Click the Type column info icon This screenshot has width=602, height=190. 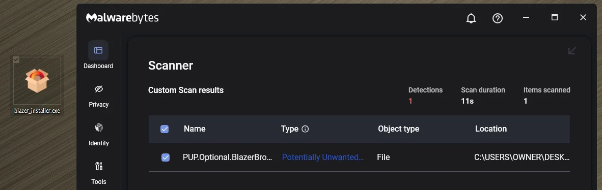pos(305,129)
